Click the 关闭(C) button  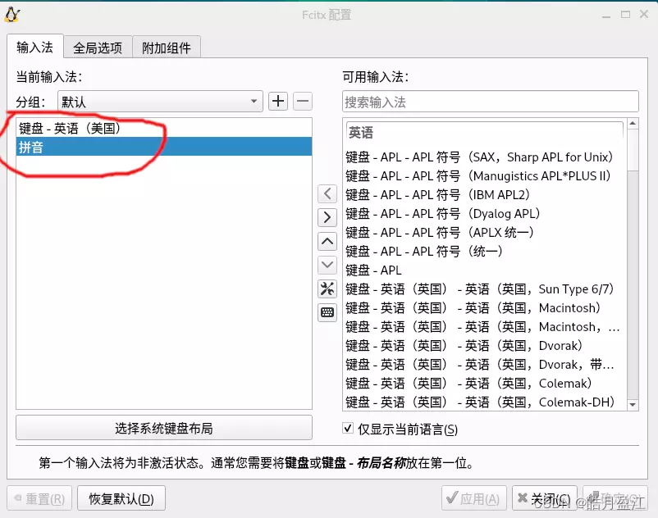[544, 498]
